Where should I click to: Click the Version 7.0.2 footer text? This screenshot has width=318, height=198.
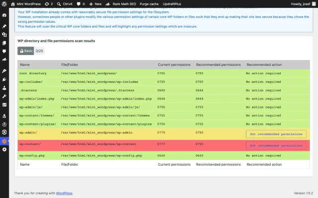(303, 193)
